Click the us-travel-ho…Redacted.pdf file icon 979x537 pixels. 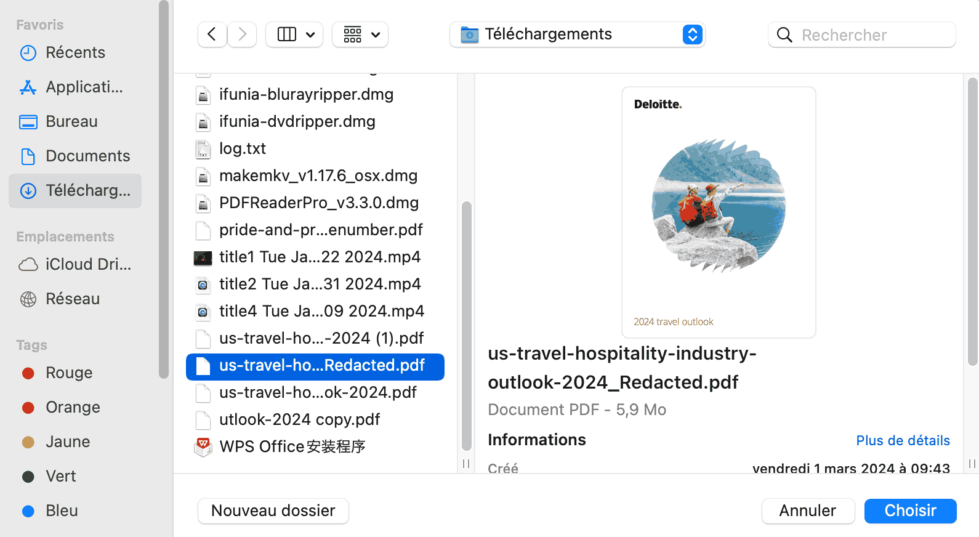(203, 366)
